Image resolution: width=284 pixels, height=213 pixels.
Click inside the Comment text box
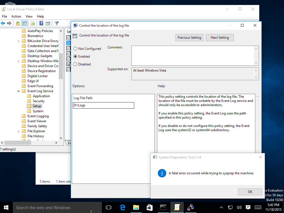(193, 56)
